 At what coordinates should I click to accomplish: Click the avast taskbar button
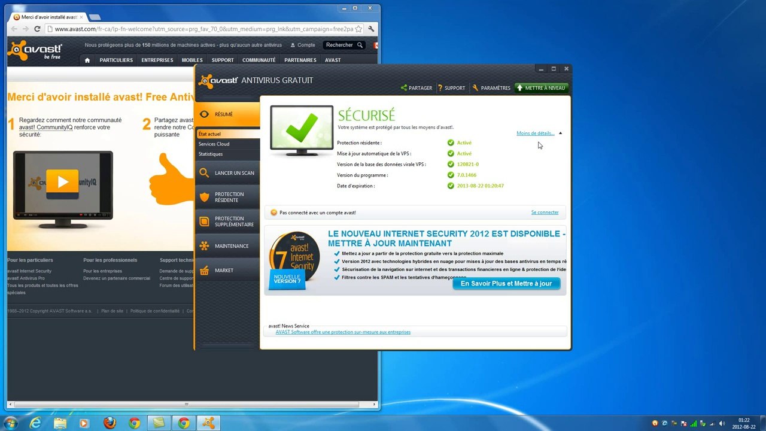tap(208, 423)
